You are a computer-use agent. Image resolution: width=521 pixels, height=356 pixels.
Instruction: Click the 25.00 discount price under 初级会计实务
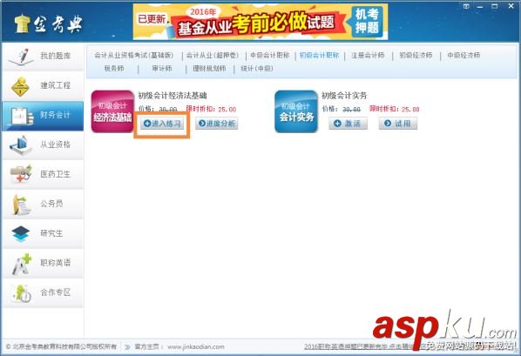(x=410, y=110)
